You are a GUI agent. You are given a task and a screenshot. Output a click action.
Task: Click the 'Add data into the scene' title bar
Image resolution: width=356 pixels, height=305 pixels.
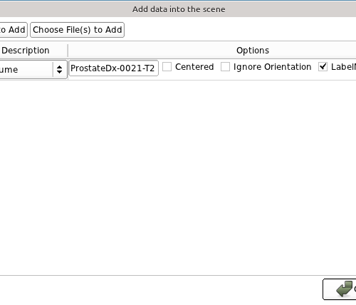click(179, 9)
